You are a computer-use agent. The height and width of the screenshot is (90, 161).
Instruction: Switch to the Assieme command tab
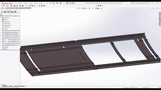(3, 8)
